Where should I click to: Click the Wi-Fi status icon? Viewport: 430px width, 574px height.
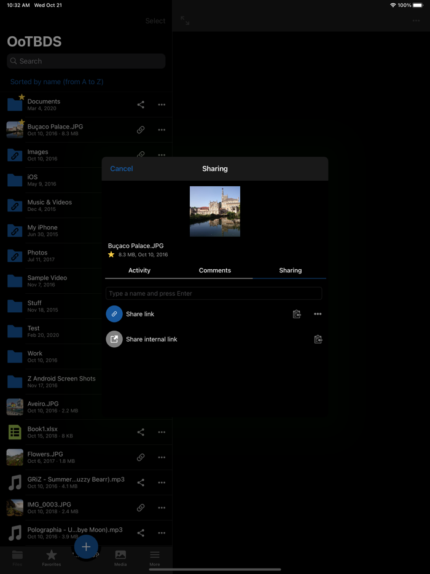(x=393, y=5)
